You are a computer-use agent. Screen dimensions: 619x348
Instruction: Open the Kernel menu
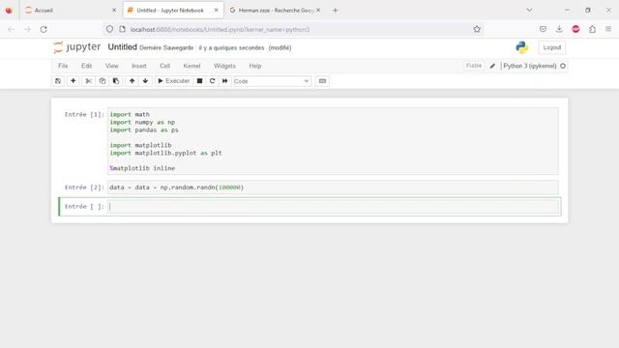pos(192,66)
